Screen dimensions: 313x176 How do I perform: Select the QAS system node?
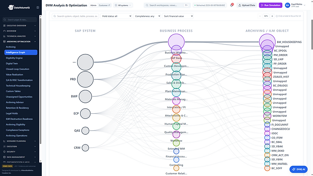pyautogui.click(x=85, y=131)
